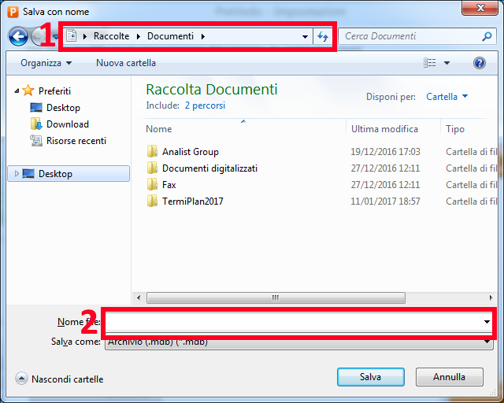Open the blue help question mark

(x=480, y=63)
